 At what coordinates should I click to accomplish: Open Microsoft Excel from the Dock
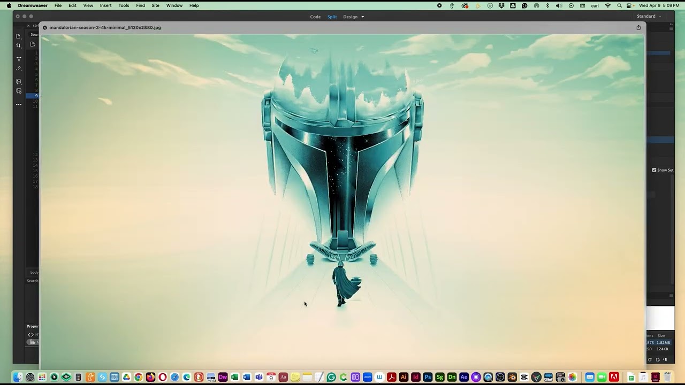(234, 377)
